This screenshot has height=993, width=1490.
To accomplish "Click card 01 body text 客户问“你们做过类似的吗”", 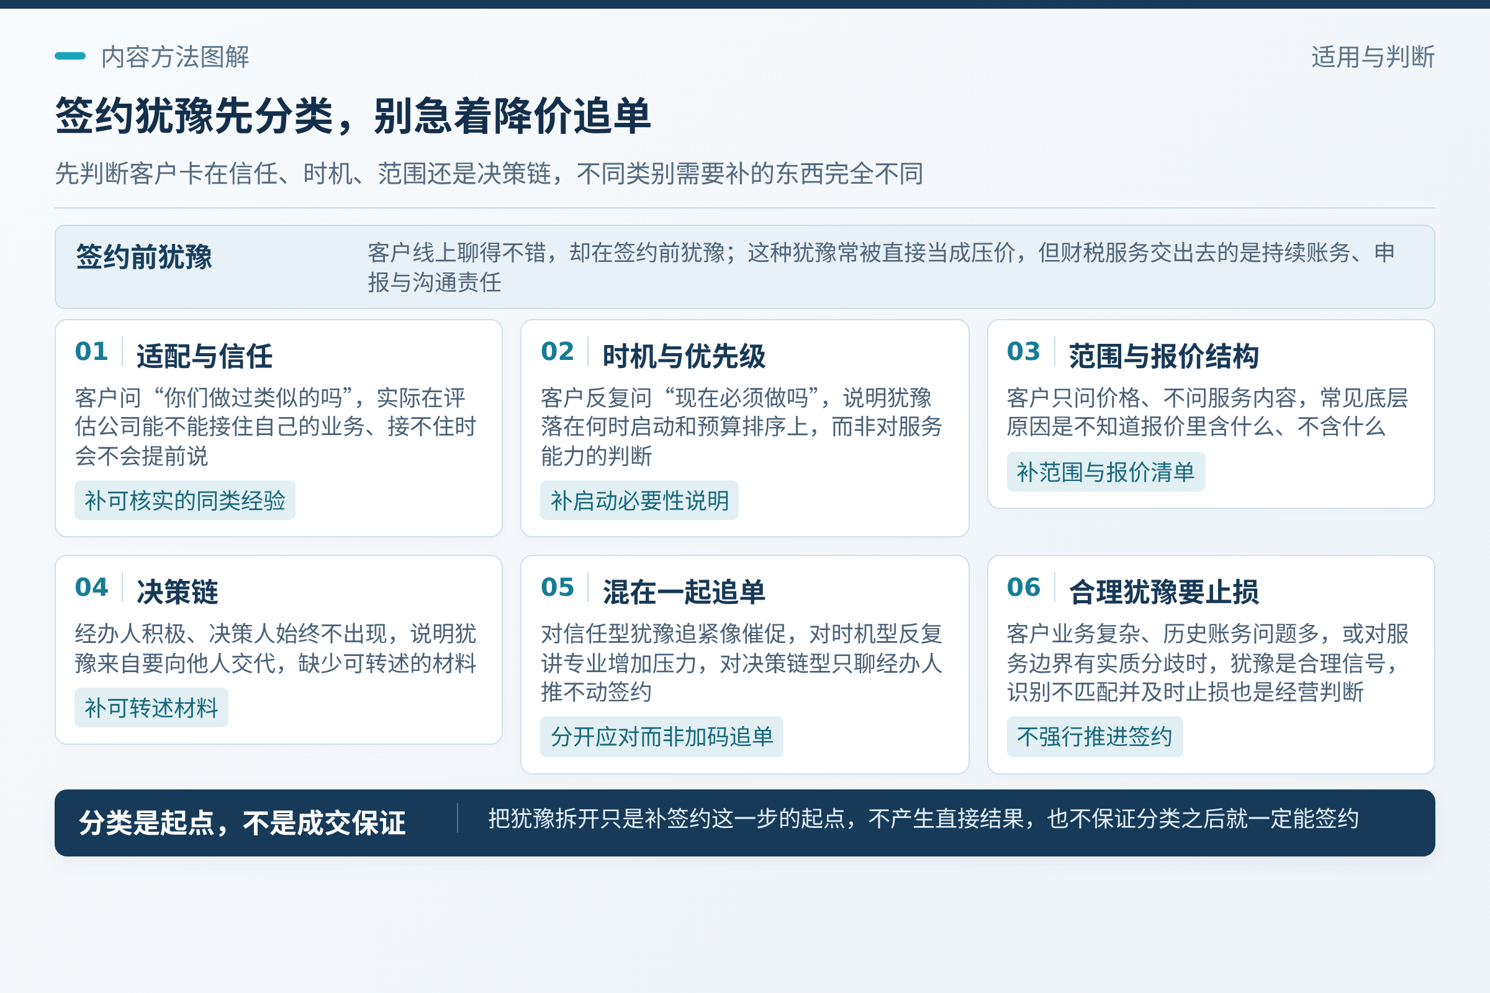I will tap(276, 427).
